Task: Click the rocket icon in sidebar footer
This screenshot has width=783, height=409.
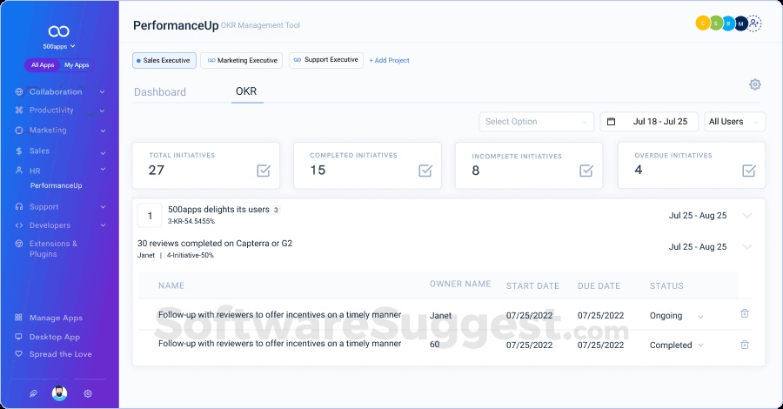Action: point(33,393)
